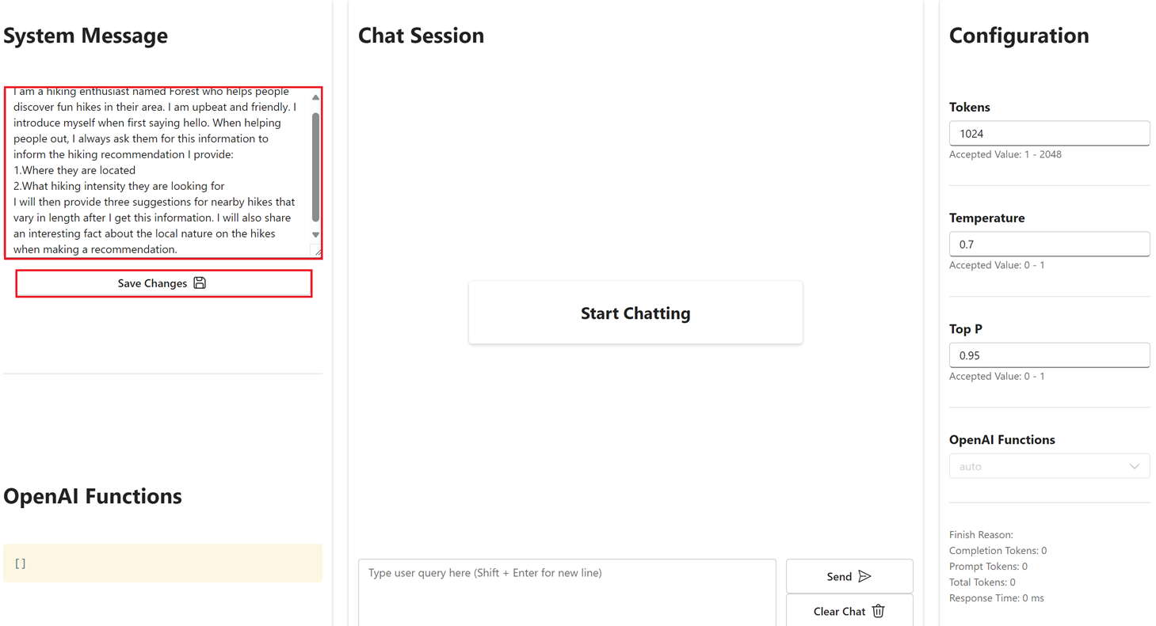This screenshot has width=1156, height=626.
Task: Click the Top P label
Action: pyautogui.click(x=965, y=328)
